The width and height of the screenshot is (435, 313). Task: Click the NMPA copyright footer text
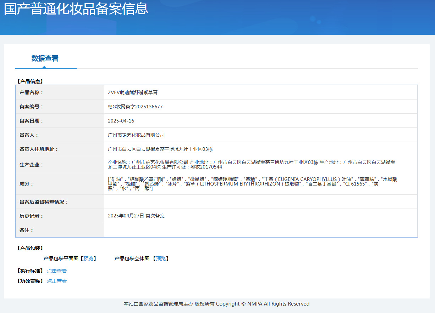tap(216, 303)
